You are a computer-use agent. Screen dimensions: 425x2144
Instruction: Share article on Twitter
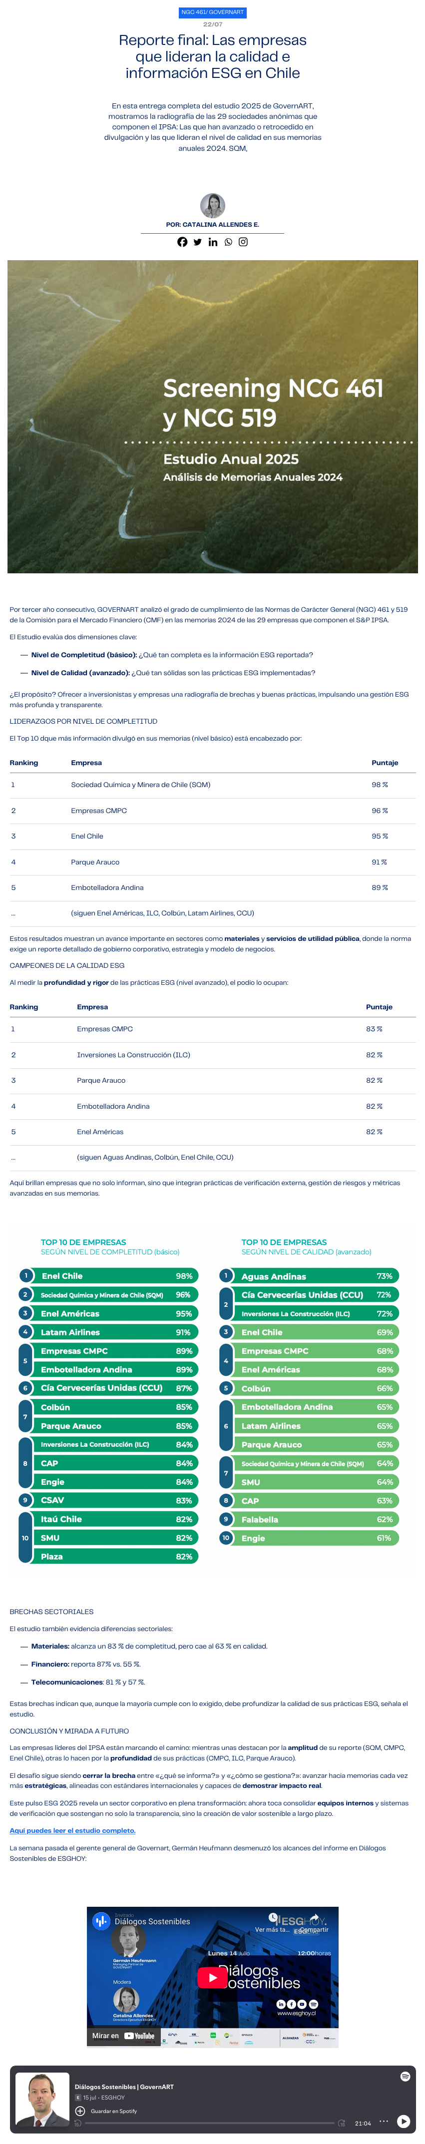197,242
